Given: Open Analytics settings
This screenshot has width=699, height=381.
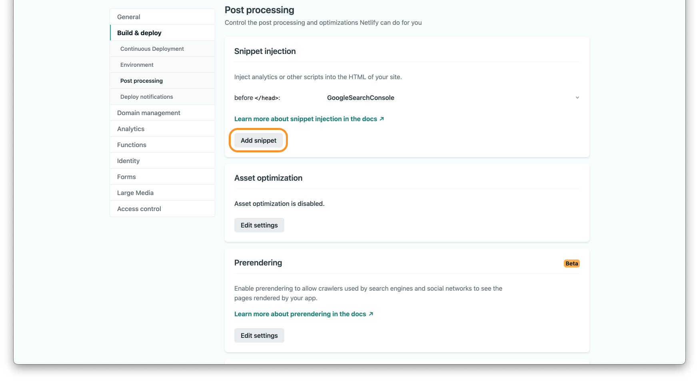Looking at the screenshot, I should pyautogui.click(x=131, y=129).
